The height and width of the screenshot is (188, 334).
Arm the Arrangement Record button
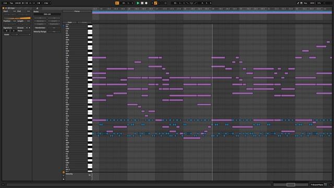point(146,3)
